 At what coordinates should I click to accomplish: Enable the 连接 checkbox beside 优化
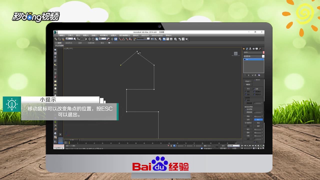254,89
